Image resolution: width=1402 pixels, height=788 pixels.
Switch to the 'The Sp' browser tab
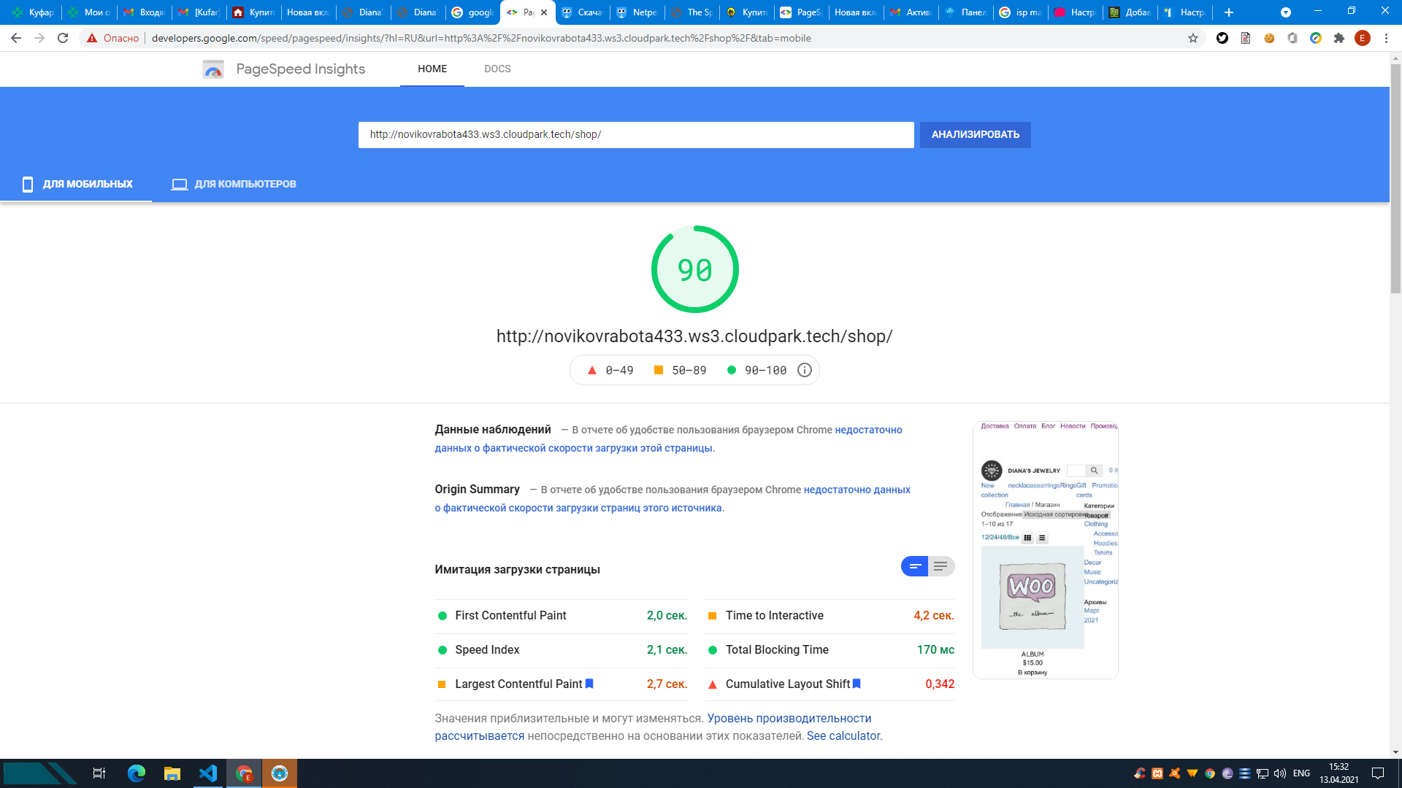(x=692, y=12)
